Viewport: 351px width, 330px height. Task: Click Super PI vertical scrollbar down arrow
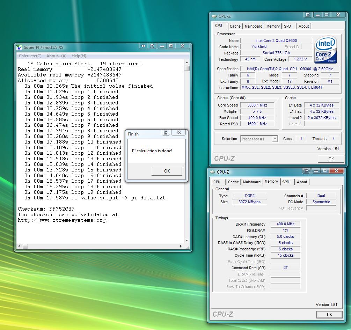click(x=187, y=241)
